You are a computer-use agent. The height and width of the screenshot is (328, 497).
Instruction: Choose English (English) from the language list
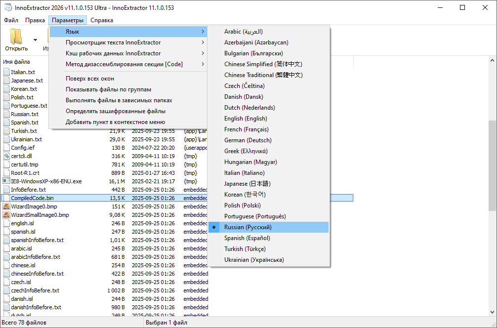246,119
